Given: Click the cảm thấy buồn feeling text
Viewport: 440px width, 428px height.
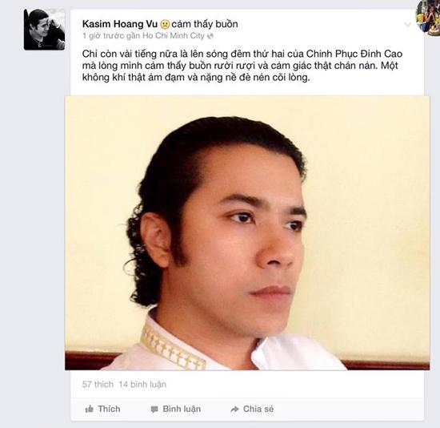Looking at the screenshot, I should (205, 24).
